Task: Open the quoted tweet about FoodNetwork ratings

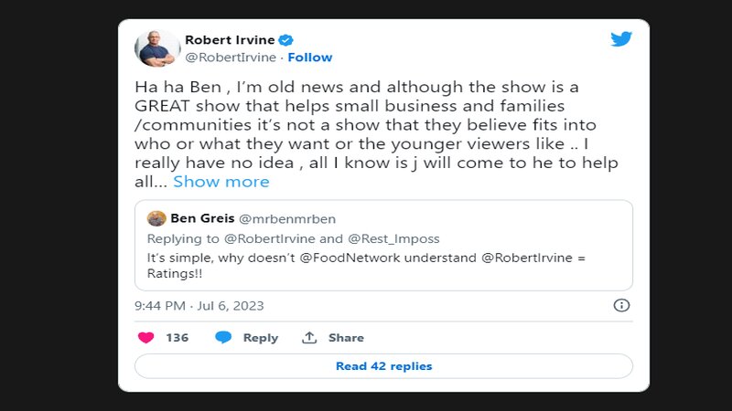Action: click(383, 258)
